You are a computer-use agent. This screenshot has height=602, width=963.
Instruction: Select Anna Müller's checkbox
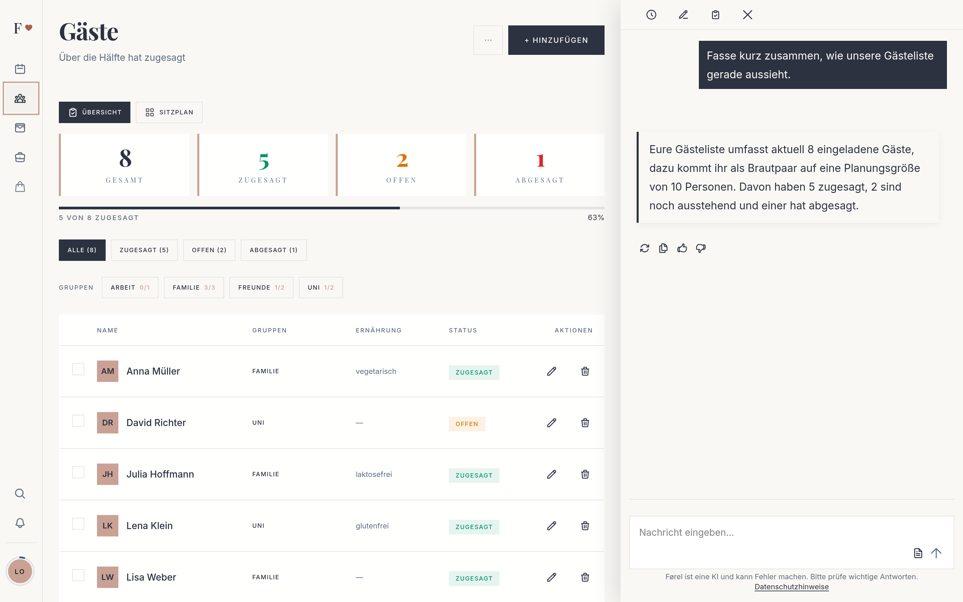point(78,370)
